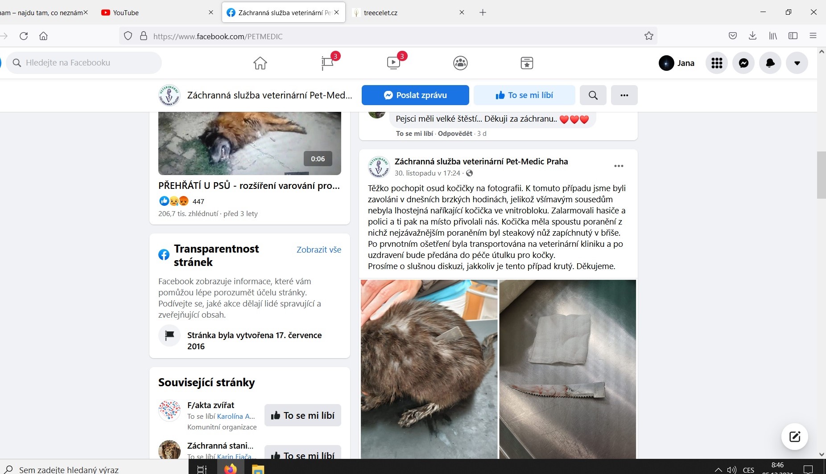Screen dimensions: 826x474
Task: Bookmark this page with star icon
Action: [x=648, y=36]
